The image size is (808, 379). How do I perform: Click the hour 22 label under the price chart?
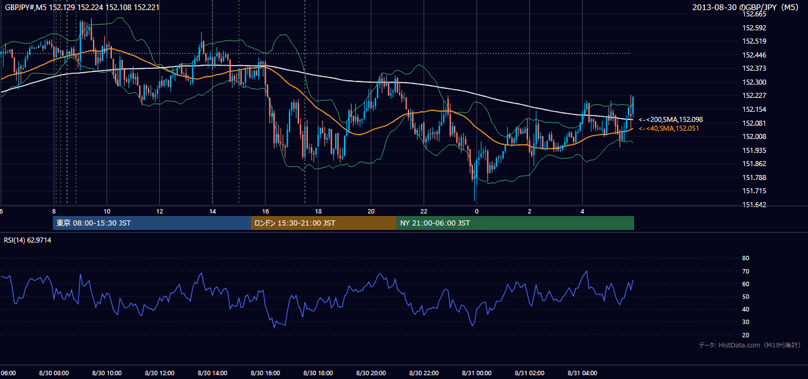coord(424,211)
